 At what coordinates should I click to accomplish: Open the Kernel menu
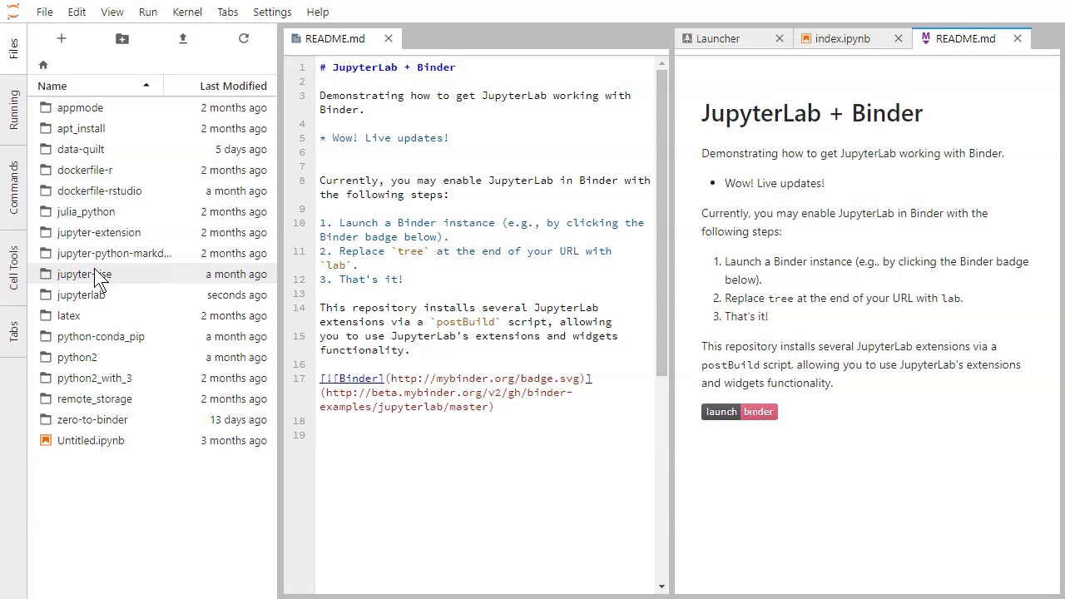187,12
